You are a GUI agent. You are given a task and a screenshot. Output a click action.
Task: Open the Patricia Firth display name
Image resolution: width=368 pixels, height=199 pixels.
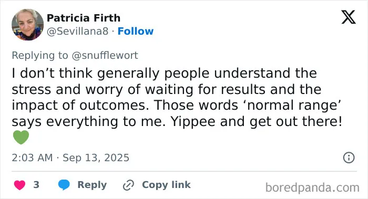point(84,18)
